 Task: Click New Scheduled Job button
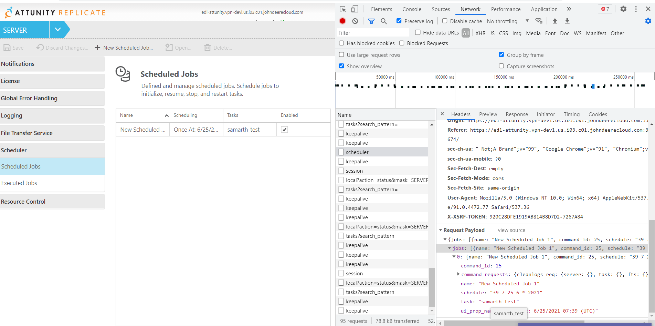[124, 48]
